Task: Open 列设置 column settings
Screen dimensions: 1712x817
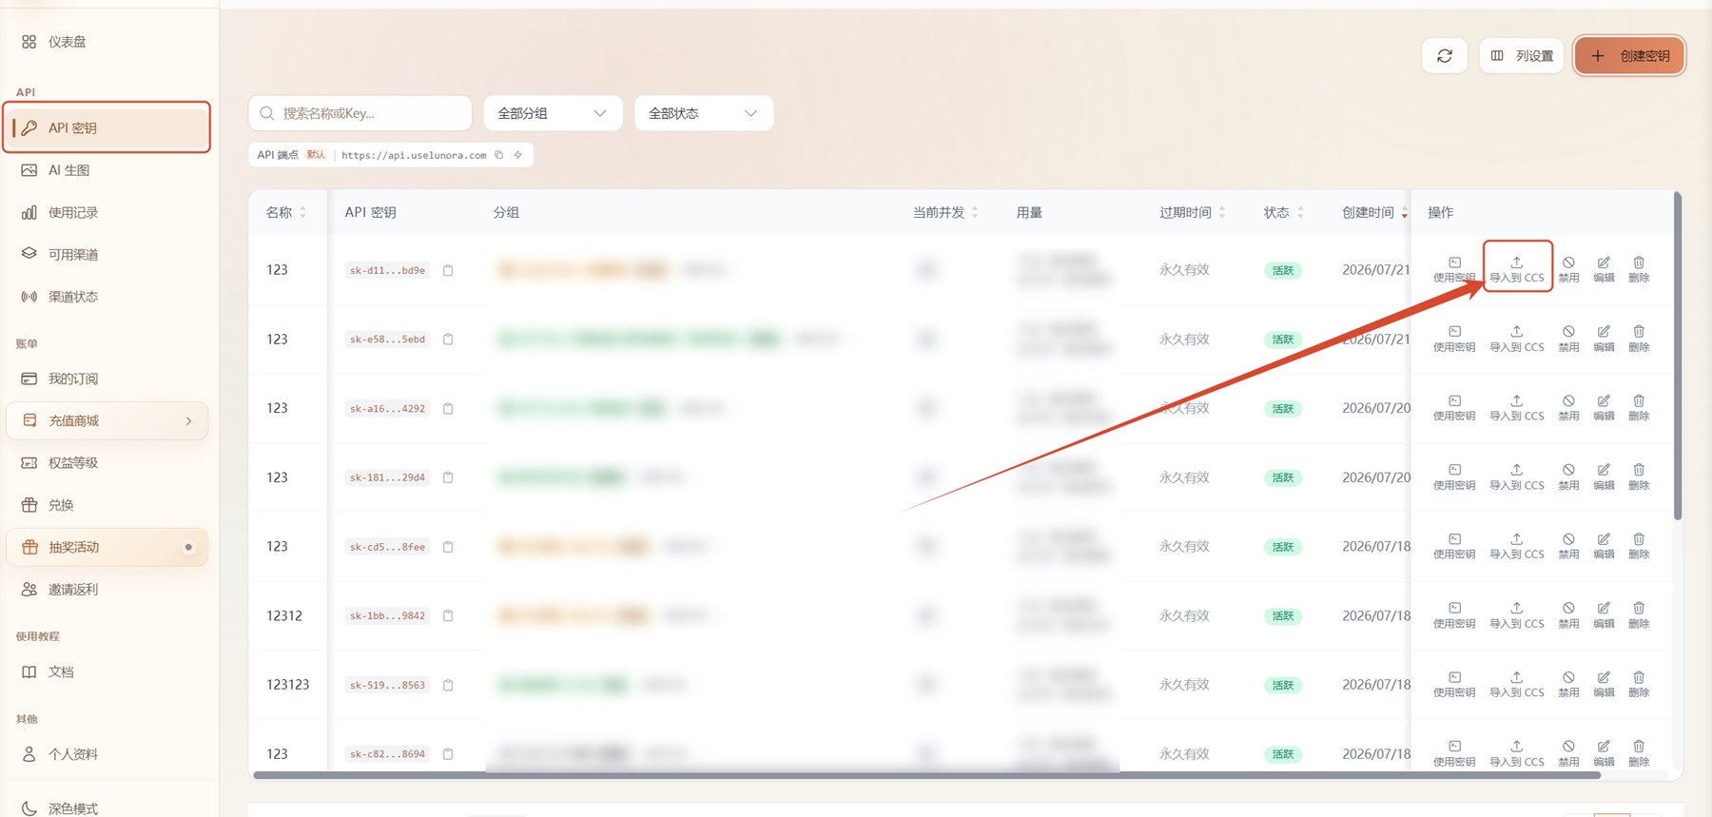Action: [1522, 56]
